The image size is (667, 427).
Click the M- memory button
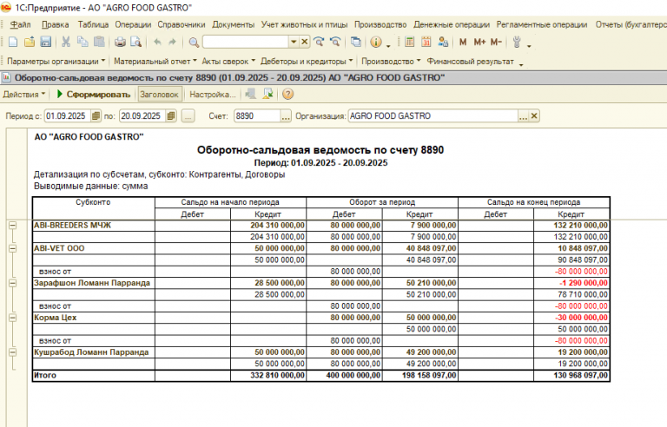(x=496, y=42)
